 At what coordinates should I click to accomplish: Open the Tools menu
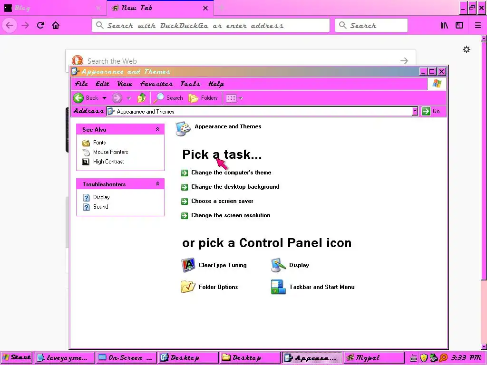(190, 84)
